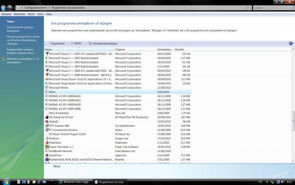The height and width of the screenshot is (185, 295).
Task: Click the PC Connectivity Solution icon
Action: pos(47,130)
